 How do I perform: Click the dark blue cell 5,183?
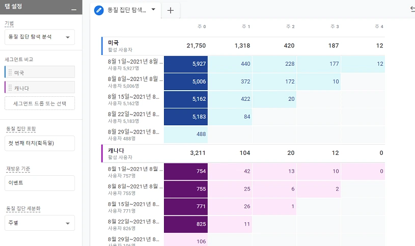186,117
